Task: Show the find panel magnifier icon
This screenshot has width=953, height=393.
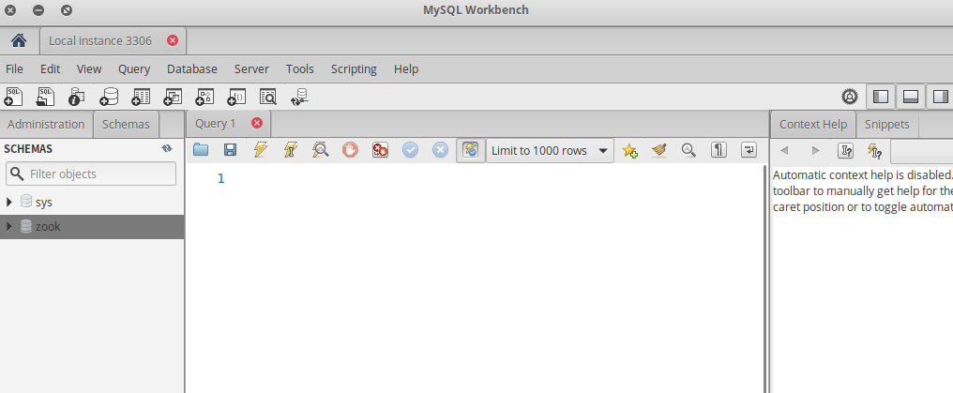Action: [x=688, y=150]
